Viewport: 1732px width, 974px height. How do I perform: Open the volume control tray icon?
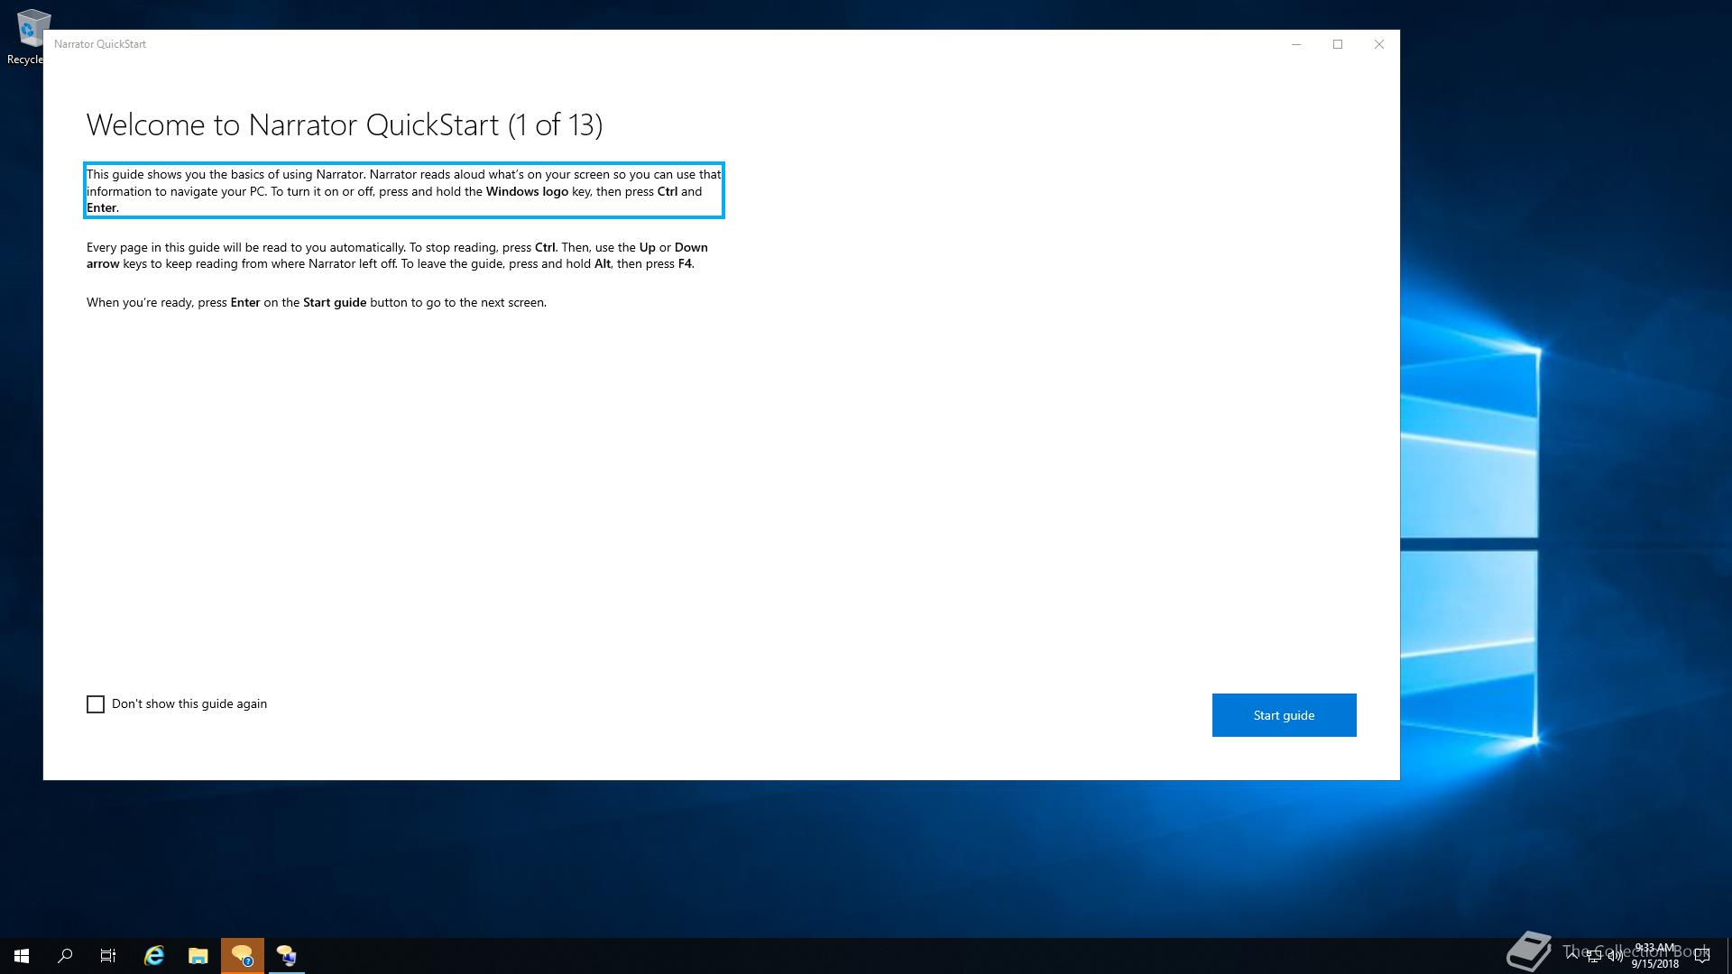(1615, 957)
